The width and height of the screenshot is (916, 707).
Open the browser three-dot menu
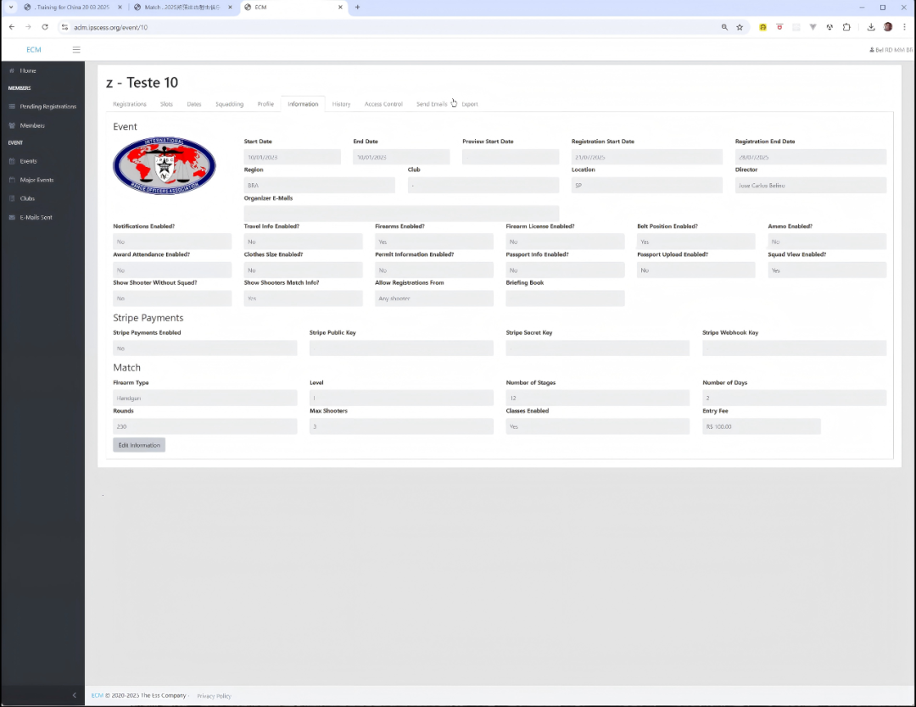point(904,27)
